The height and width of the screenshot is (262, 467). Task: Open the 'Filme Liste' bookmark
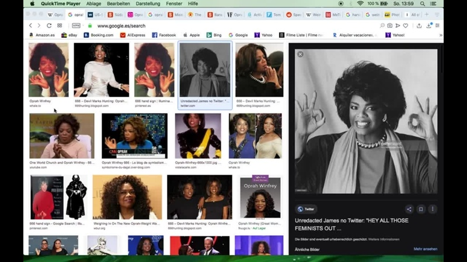[x=301, y=35]
